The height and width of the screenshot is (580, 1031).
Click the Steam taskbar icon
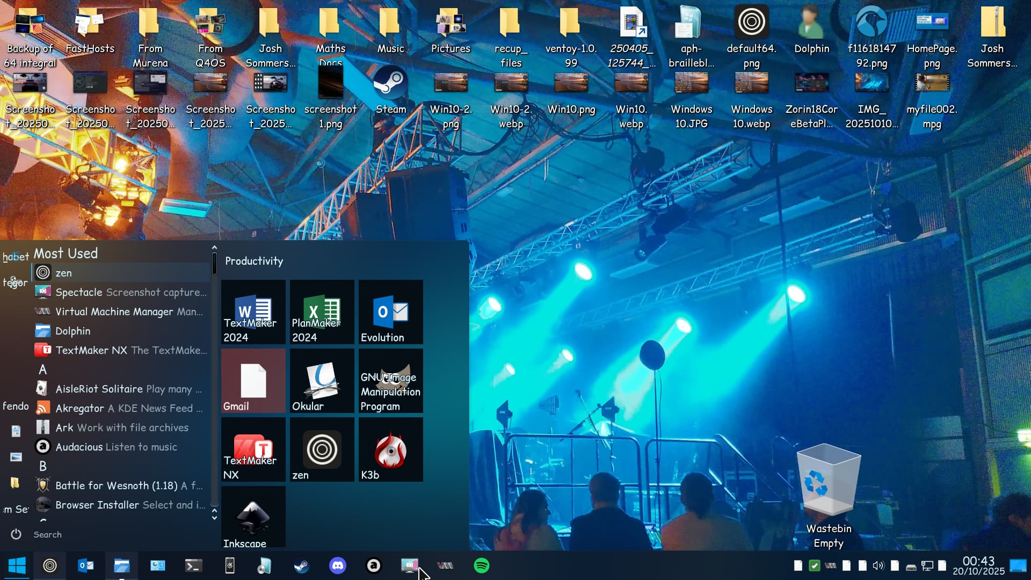pos(301,565)
